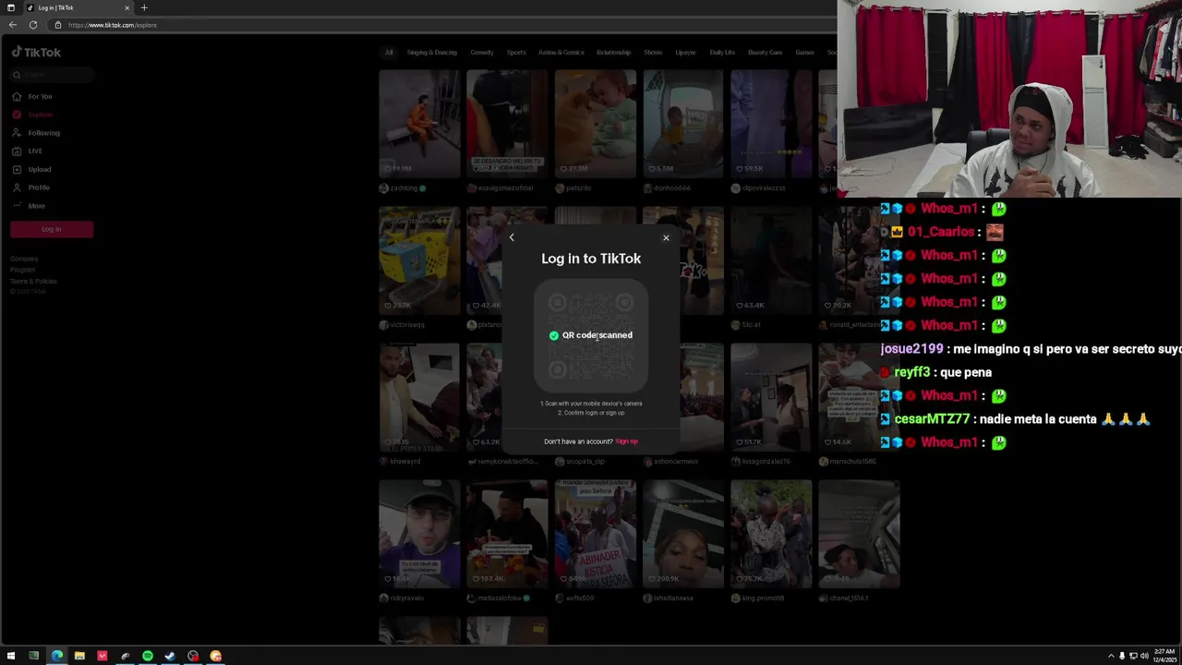Select the Sports category tab
The width and height of the screenshot is (1182, 665).
point(516,53)
